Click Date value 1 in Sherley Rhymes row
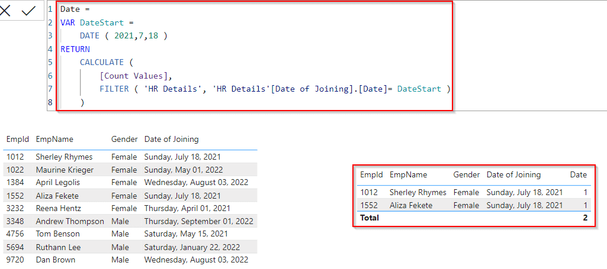This screenshot has width=607, height=269. 585,192
